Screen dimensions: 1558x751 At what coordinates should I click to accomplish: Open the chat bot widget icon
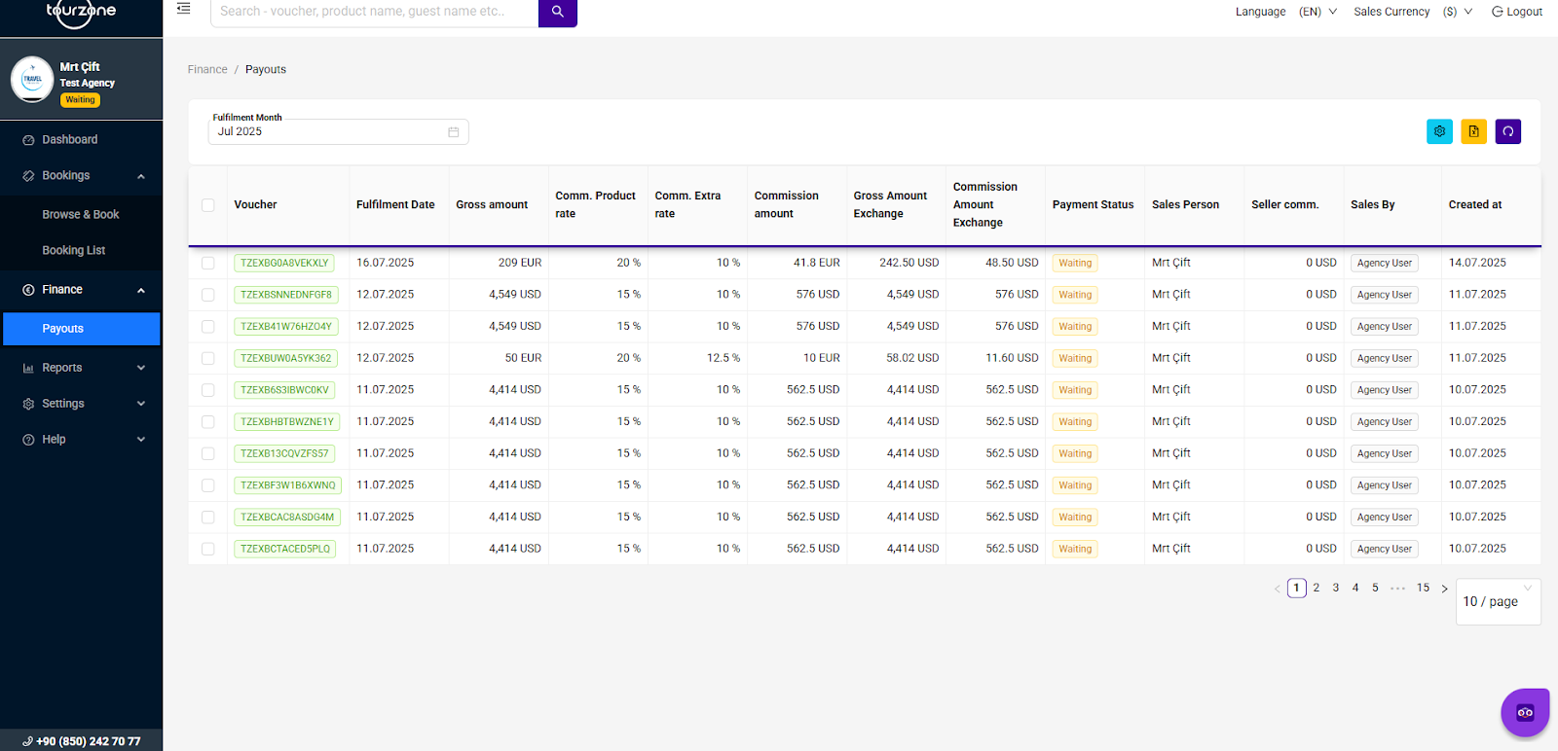[x=1524, y=713]
